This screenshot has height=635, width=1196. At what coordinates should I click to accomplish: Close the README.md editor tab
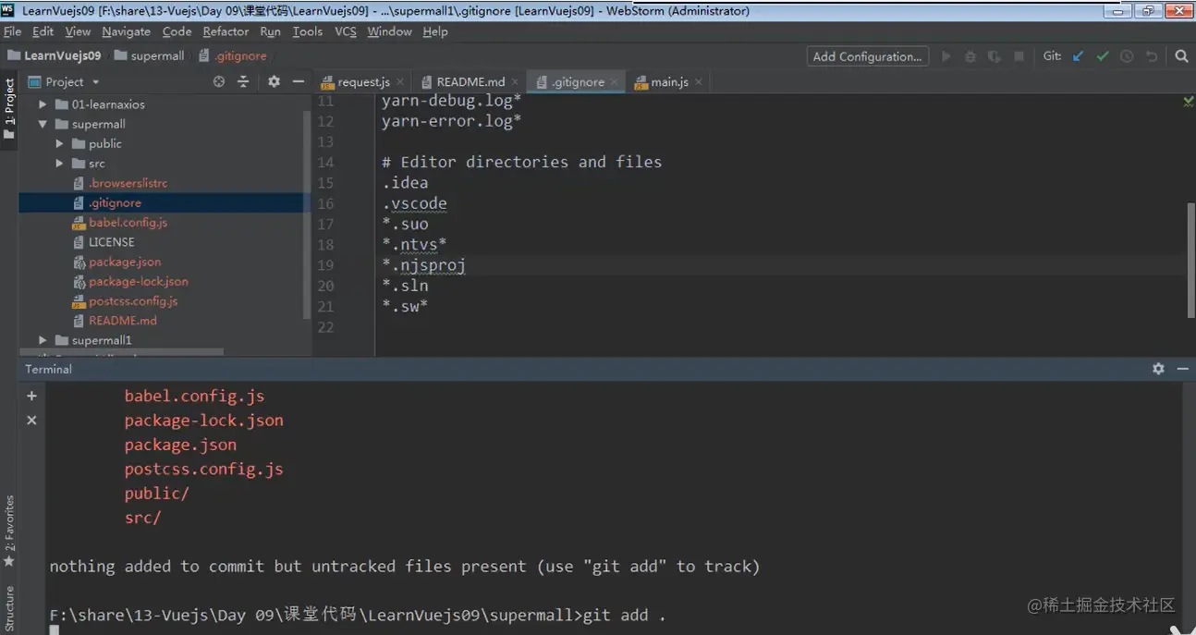(x=515, y=82)
